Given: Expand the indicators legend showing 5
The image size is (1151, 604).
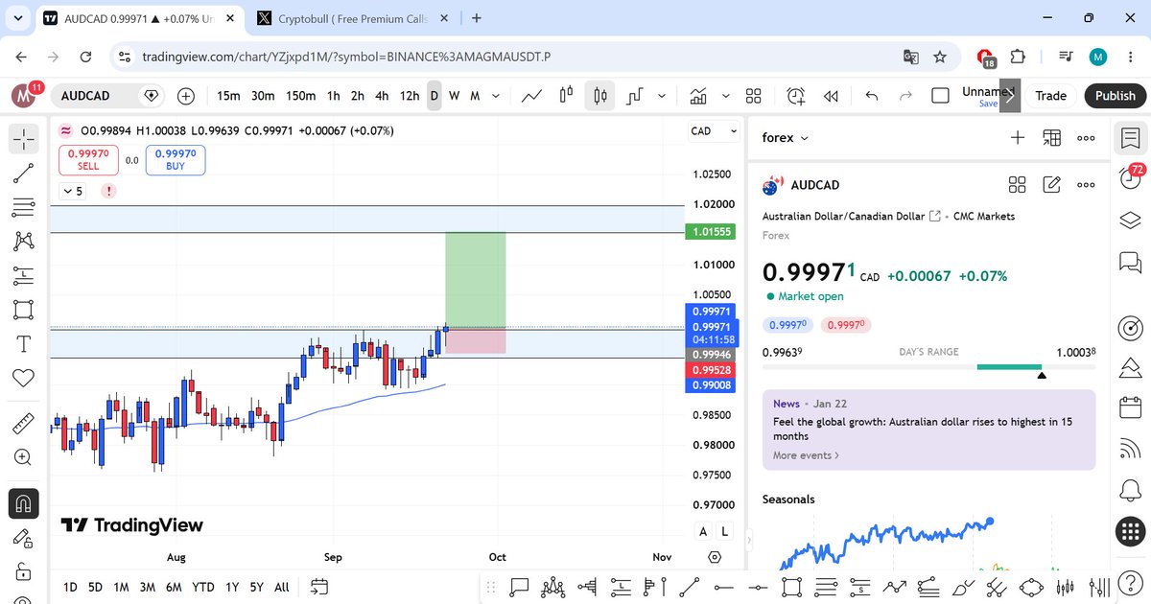Looking at the screenshot, I should (73, 191).
